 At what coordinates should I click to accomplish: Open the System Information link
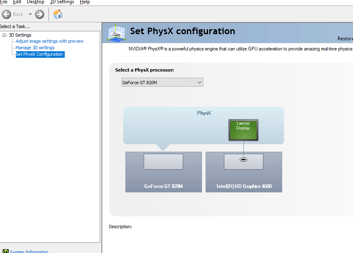(29, 251)
